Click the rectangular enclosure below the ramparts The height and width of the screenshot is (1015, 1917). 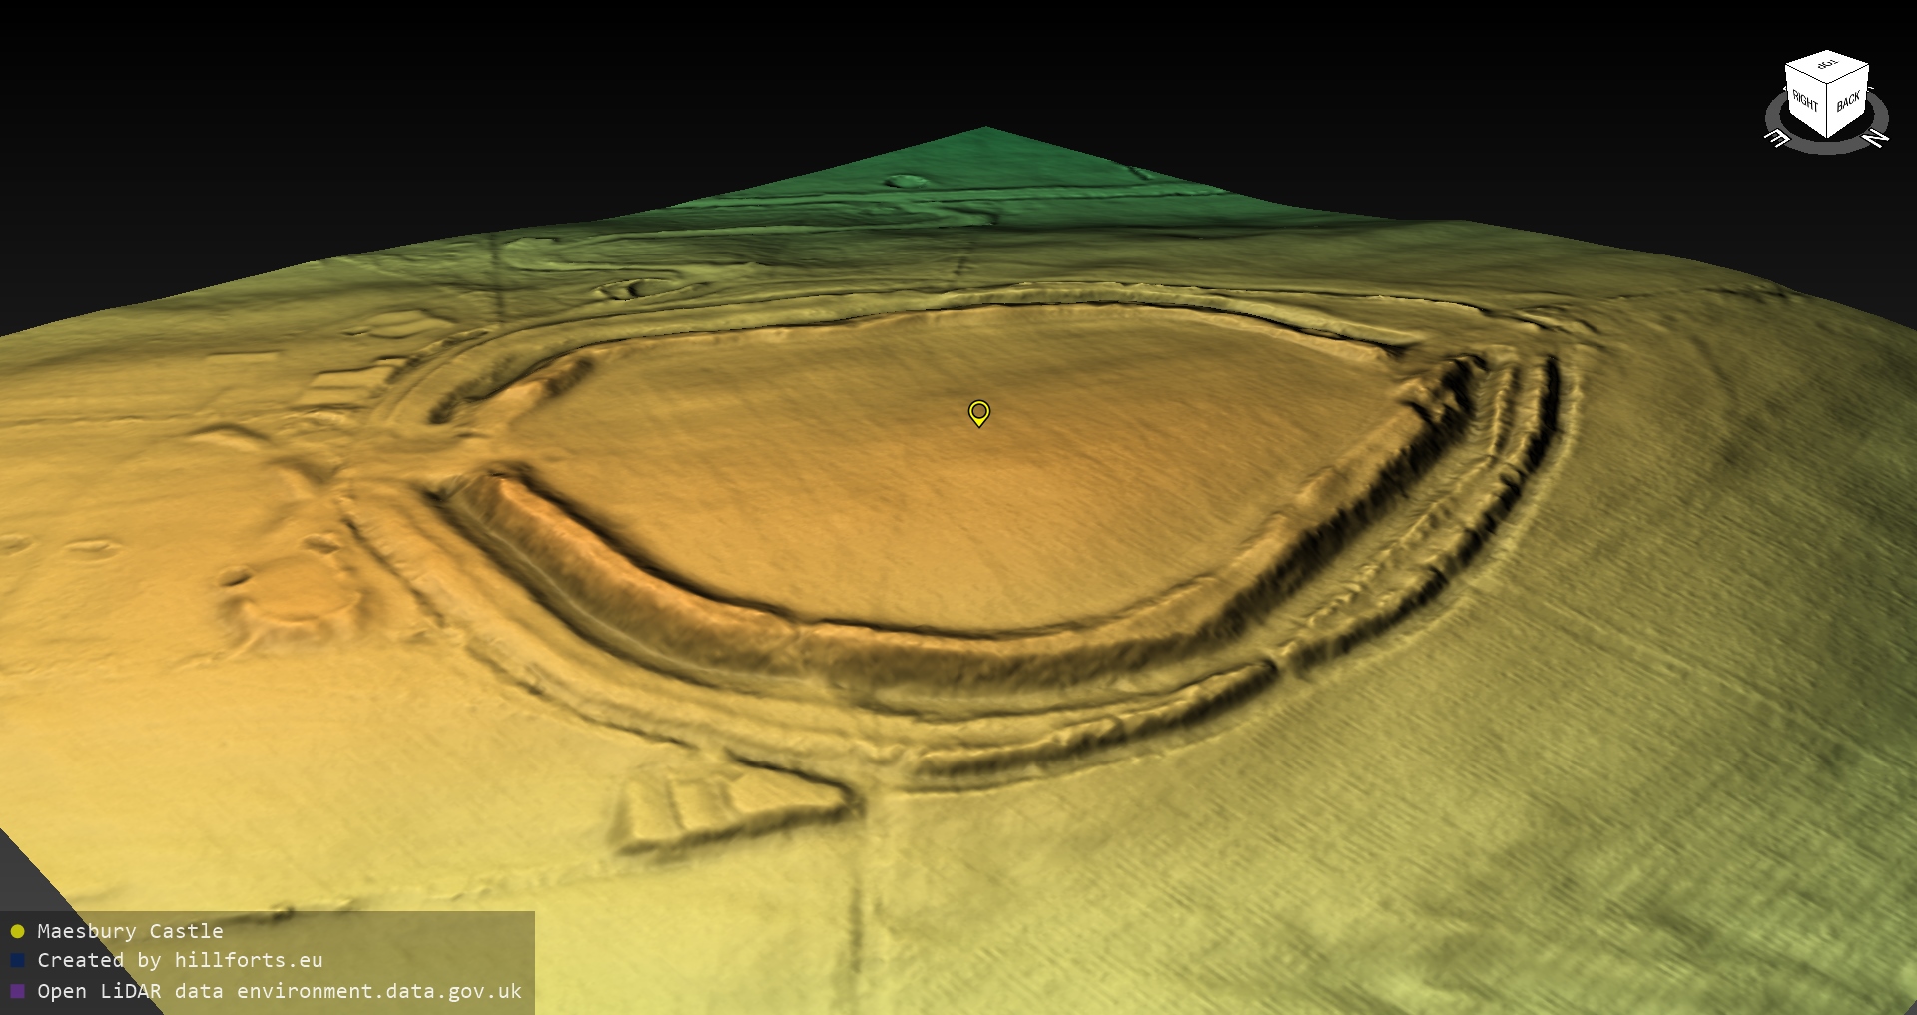(729, 803)
